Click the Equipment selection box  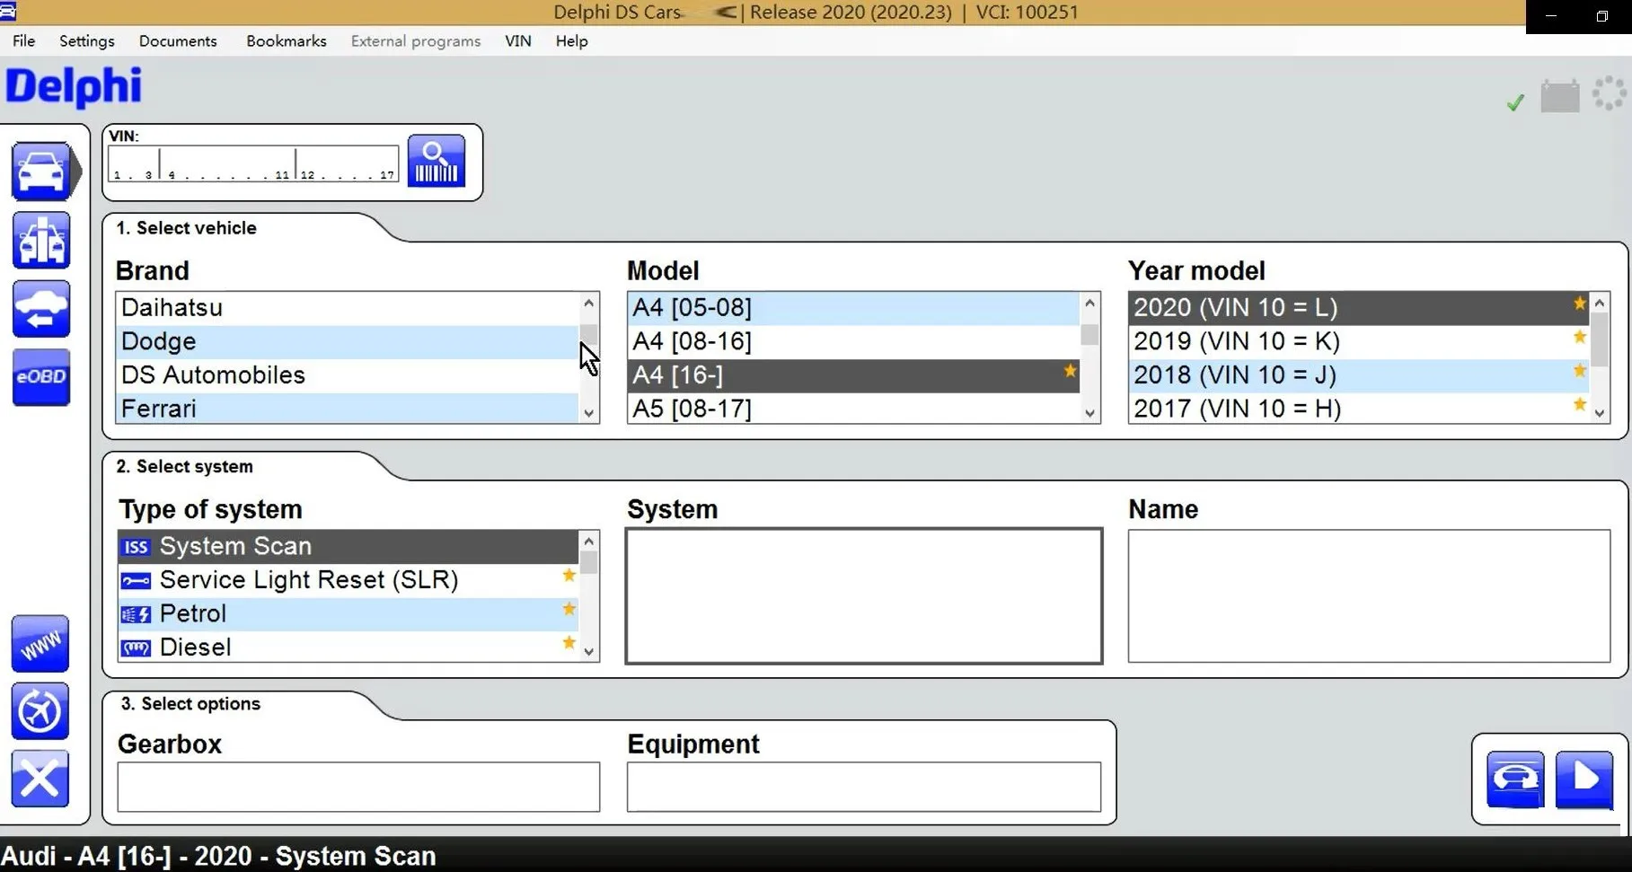click(864, 787)
